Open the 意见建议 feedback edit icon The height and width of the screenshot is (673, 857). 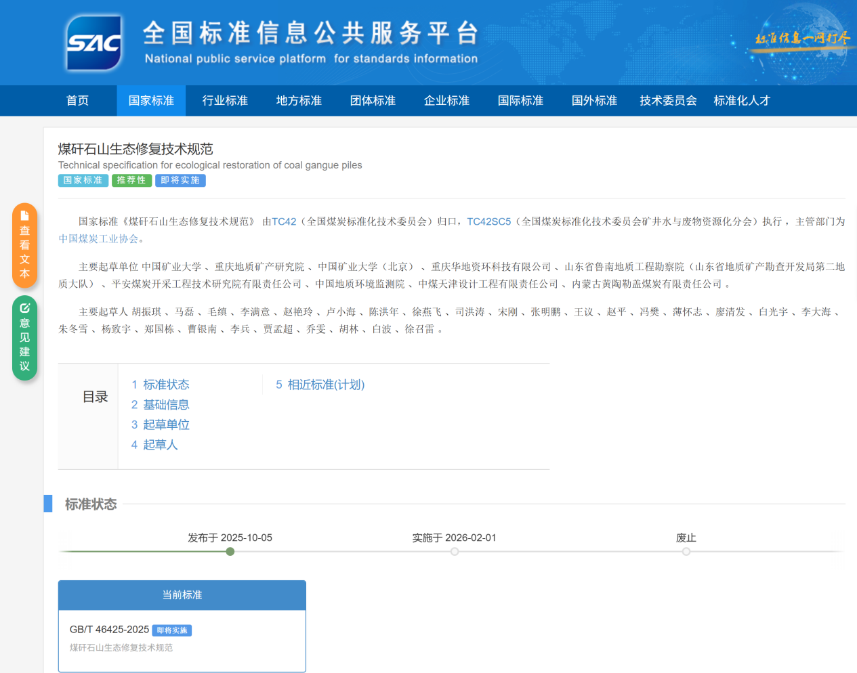click(25, 308)
